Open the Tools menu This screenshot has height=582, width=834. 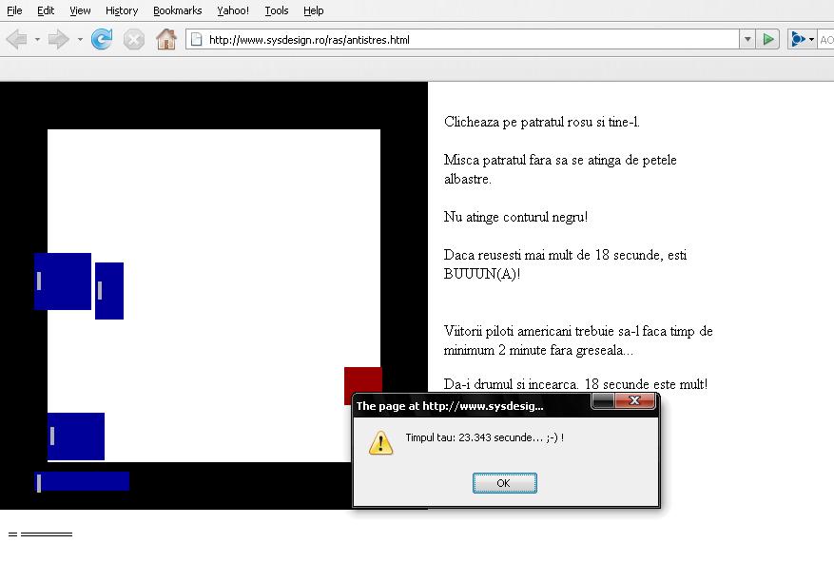coord(277,10)
